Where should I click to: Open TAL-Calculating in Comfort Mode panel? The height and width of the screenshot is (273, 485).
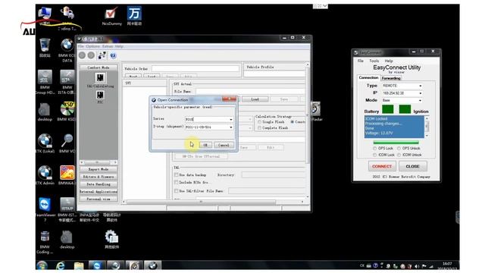(x=100, y=80)
